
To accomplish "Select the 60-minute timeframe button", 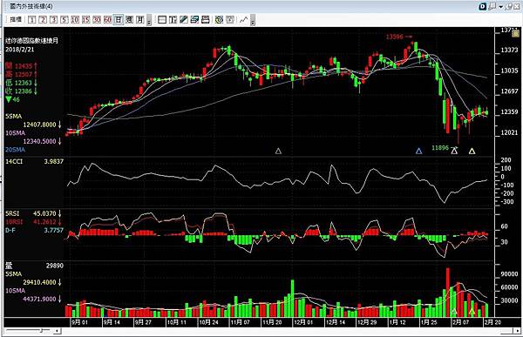I will pos(107,20).
